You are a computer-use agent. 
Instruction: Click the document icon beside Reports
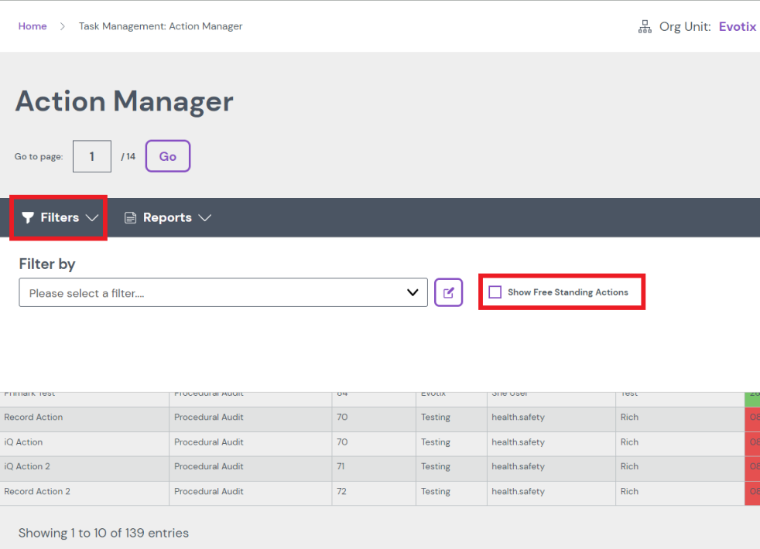[131, 218]
